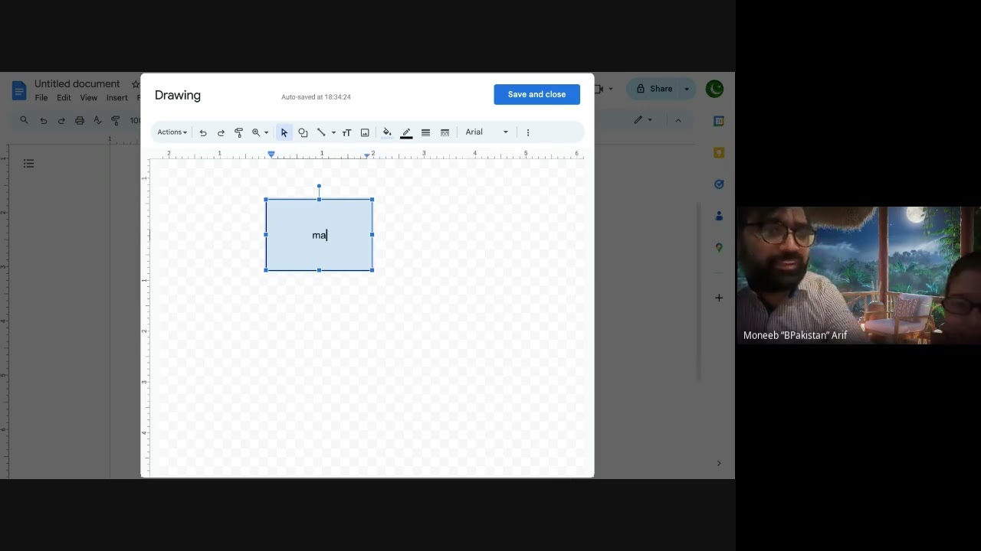
Task: Open the Actions menu
Action: [172, 132]
